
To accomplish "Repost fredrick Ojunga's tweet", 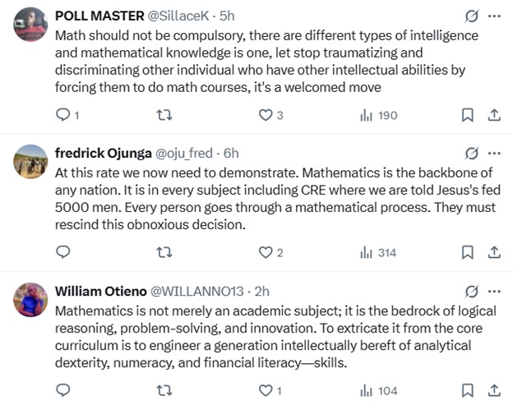I will point(164,252).
